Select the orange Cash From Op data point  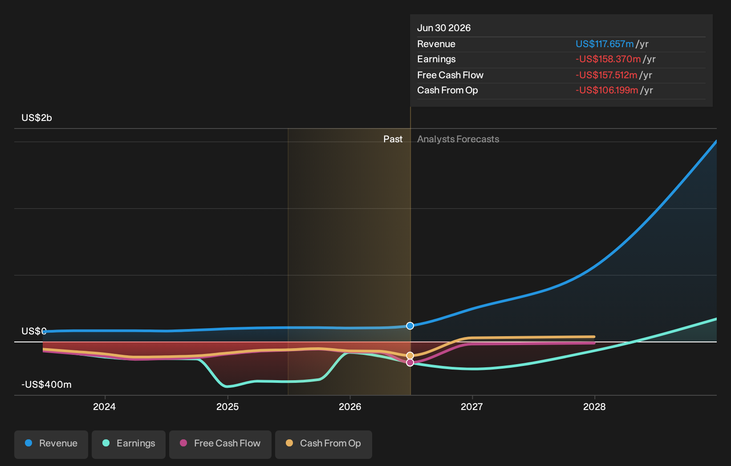[410, 356]
